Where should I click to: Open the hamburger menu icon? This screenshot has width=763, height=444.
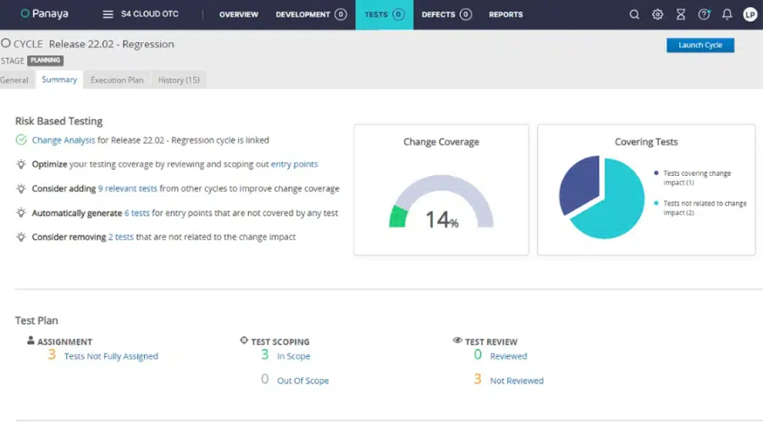click(x=108, y=14)
